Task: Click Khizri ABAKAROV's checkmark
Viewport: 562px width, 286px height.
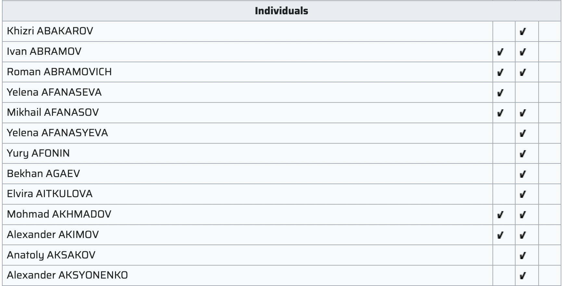Action: click(523, 31)
